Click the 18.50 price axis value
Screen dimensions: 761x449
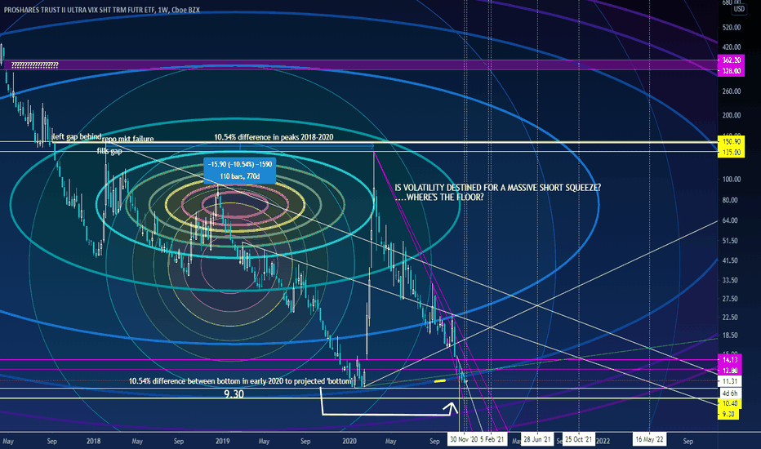(x=730, y=336)
